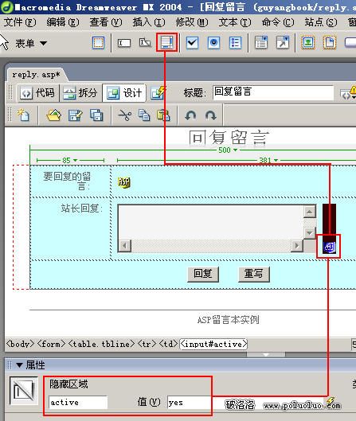Click the ASP留言本实例 footer text
The width and height of the screenshot is (356, 421).
228,320
